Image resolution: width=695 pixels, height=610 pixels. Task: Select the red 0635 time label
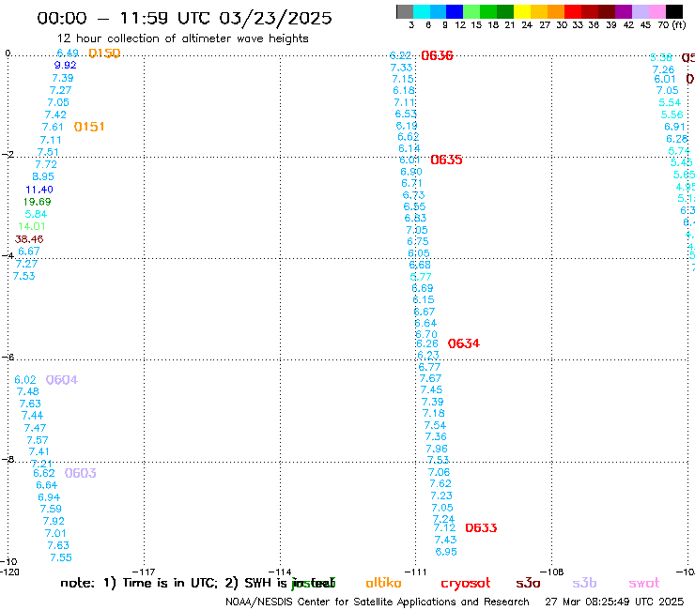(x=446, y=160)
